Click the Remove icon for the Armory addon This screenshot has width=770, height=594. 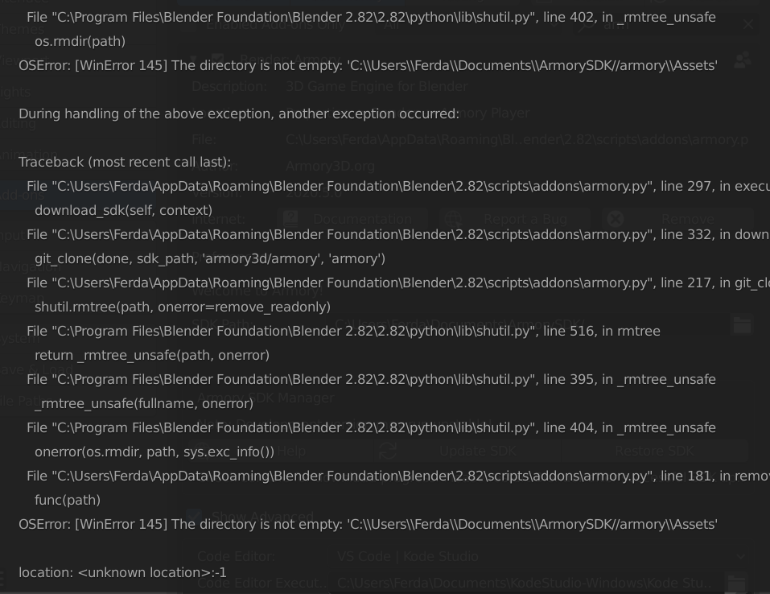[x=616, y=219]
